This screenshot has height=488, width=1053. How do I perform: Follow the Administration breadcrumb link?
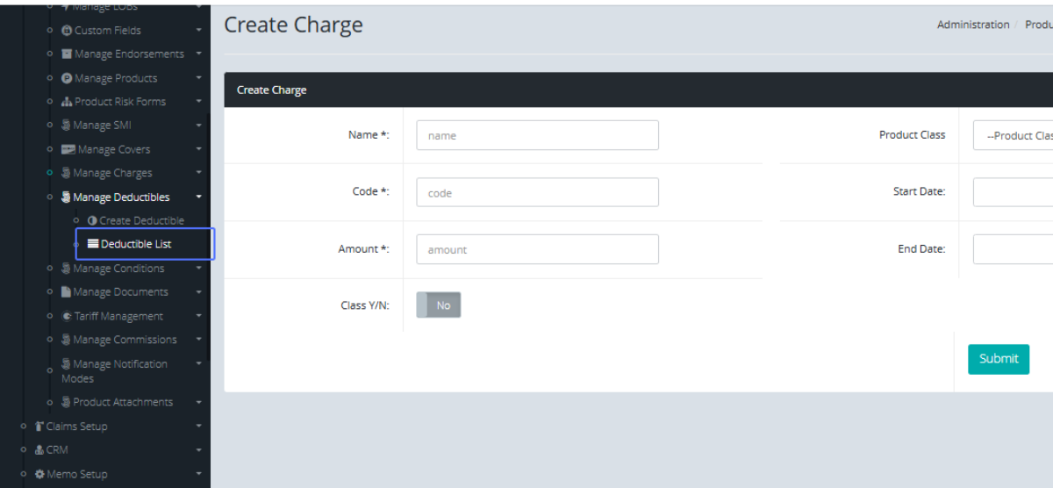click(972, 25)
